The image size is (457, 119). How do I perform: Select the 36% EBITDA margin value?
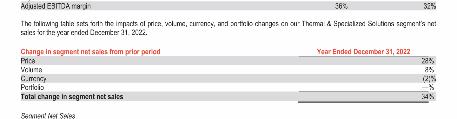click(x=341, y=6)
